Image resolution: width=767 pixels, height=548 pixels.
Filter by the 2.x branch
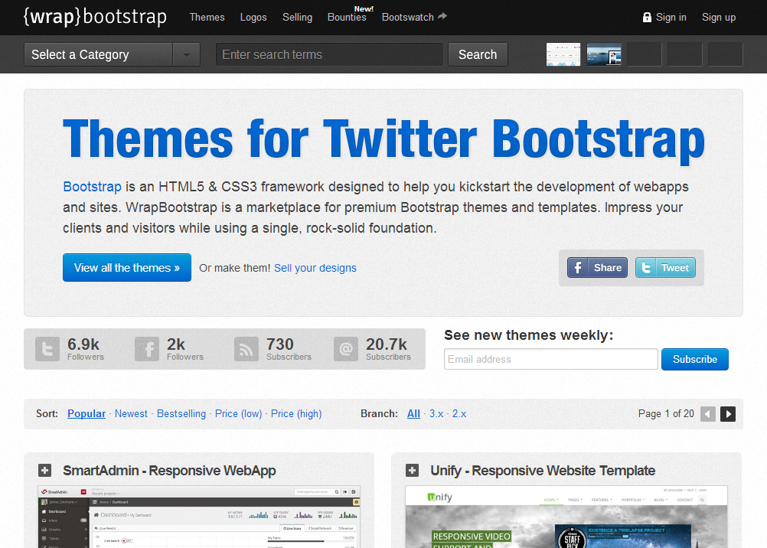[459, 413]
